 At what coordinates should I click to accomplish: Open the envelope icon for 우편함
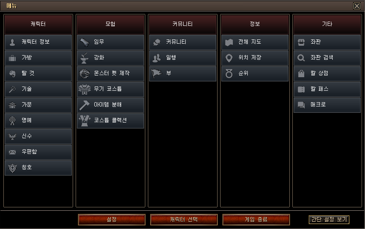[12, 152]
